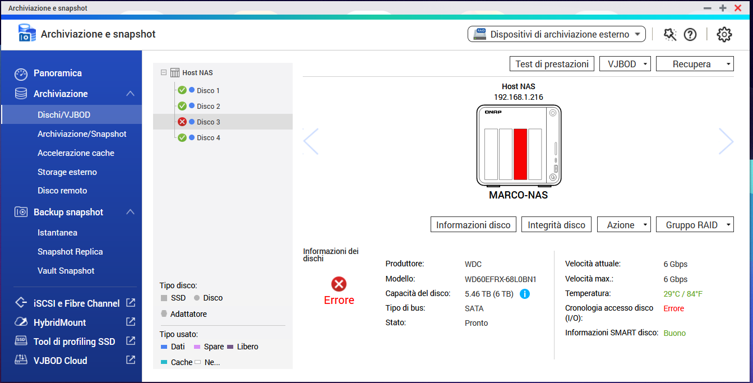Image resolution: width=753 pixels, height=383 pixels.
Task: Open the Azione dropdown menu
Action: (623, 225)
